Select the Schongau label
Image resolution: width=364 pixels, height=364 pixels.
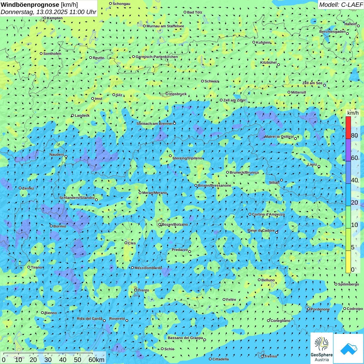121,4
